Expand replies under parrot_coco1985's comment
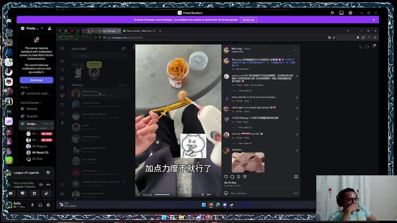The image size is (397, 223). pos(245,91)
